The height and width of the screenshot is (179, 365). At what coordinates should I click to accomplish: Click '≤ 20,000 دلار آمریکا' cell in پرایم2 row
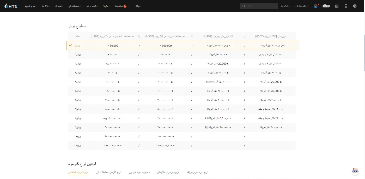coord(218,64)
